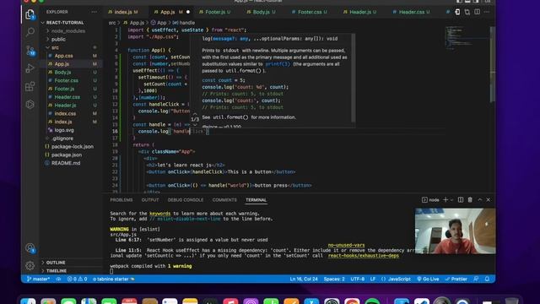Change LF end of line sequence
This screenshot has width=540, height=304.
[373, 279]
